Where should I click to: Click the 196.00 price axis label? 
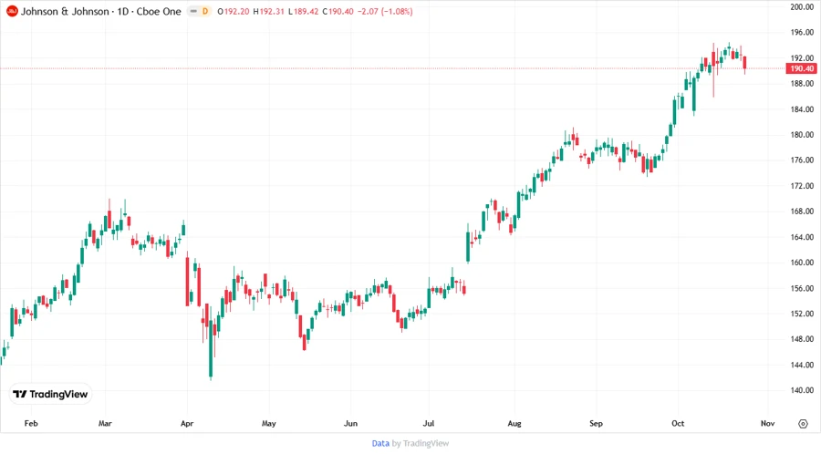click(x=802, y=33)
